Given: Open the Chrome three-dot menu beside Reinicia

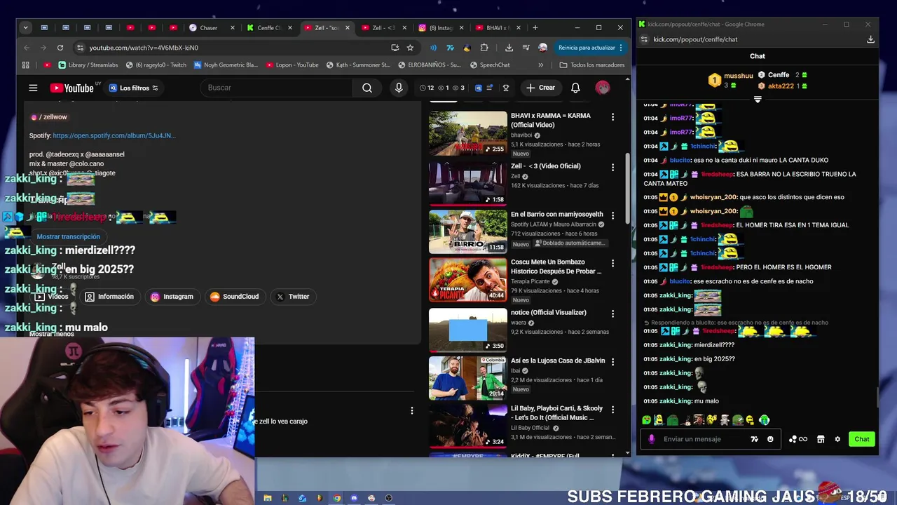Looking at the screenshot, I should (621, 48).
